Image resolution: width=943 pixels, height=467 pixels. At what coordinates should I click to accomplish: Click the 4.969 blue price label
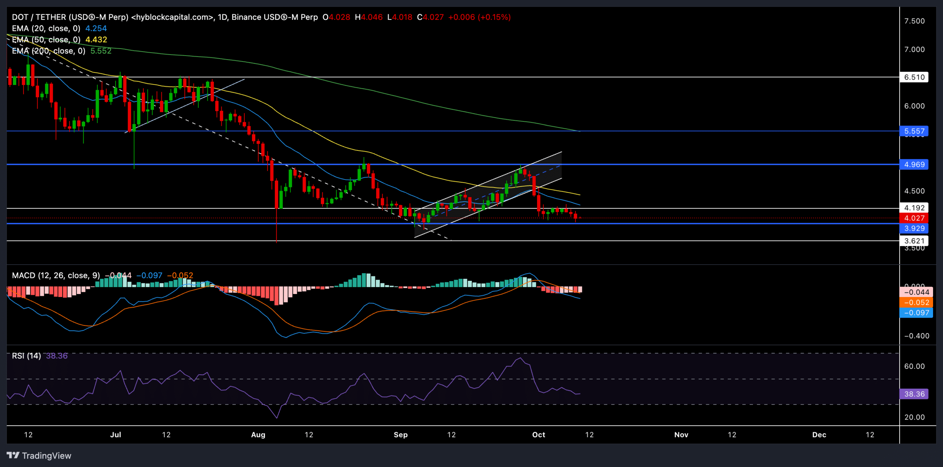coord(914,164)
